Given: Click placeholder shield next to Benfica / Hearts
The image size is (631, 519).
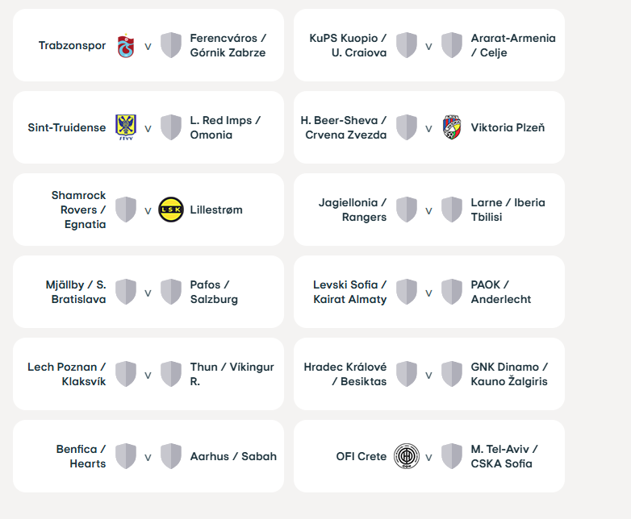Looking at the screenshot, I should click(126, 456).
